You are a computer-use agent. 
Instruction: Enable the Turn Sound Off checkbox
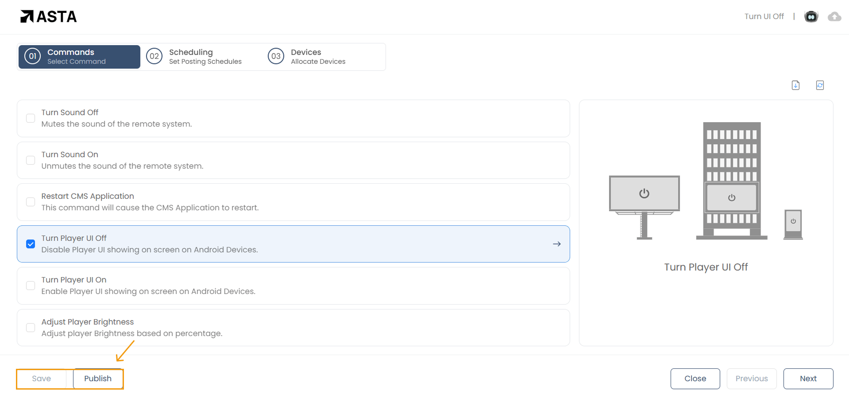(x=31, y=118)
